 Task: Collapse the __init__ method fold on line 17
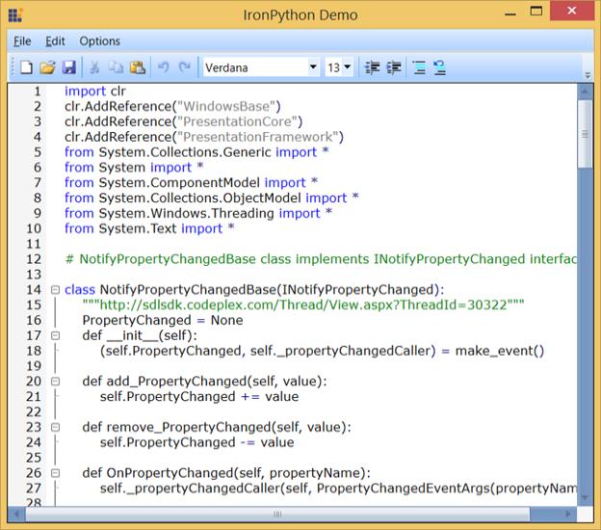(56, 335)
